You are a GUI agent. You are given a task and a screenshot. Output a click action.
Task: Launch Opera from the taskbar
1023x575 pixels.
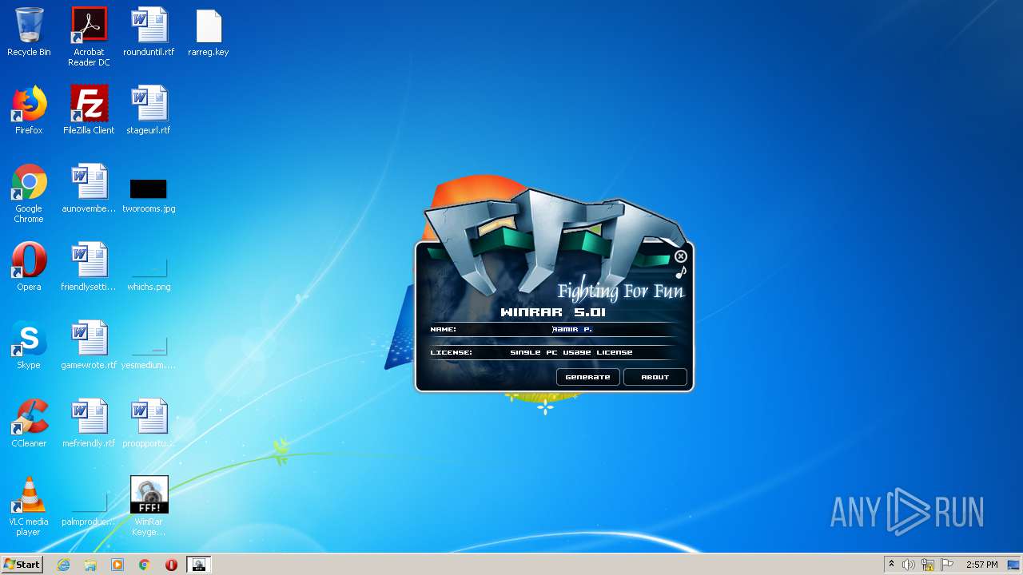[x=171, y=565]
